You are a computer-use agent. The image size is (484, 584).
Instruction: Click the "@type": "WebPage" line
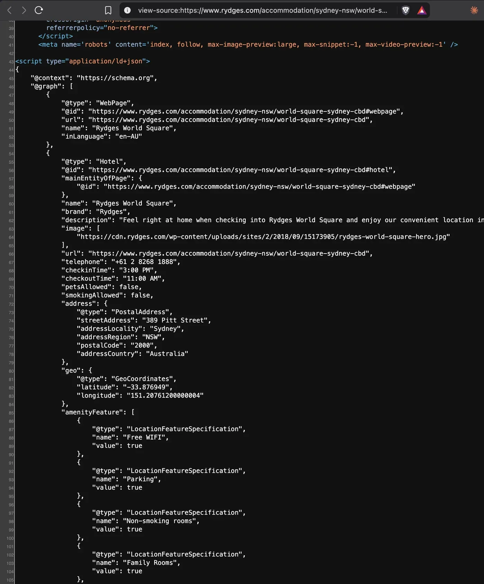pos(98,103)
